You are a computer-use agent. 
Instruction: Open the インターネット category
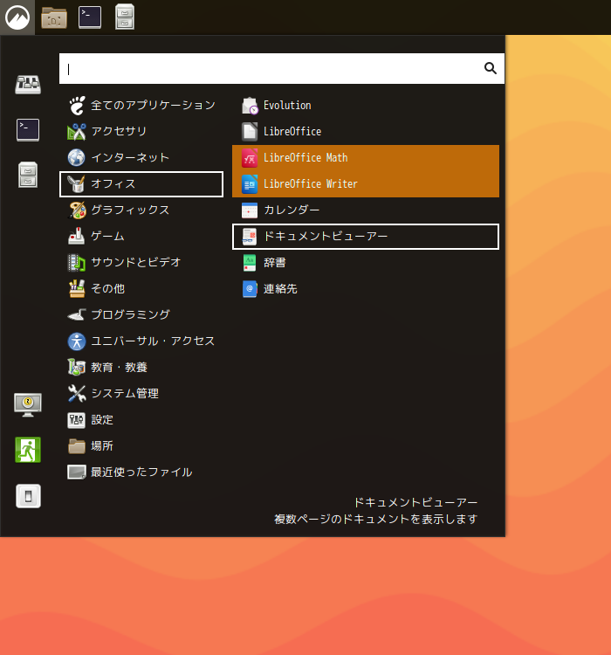pyautogui.click(x=141, y=157)
